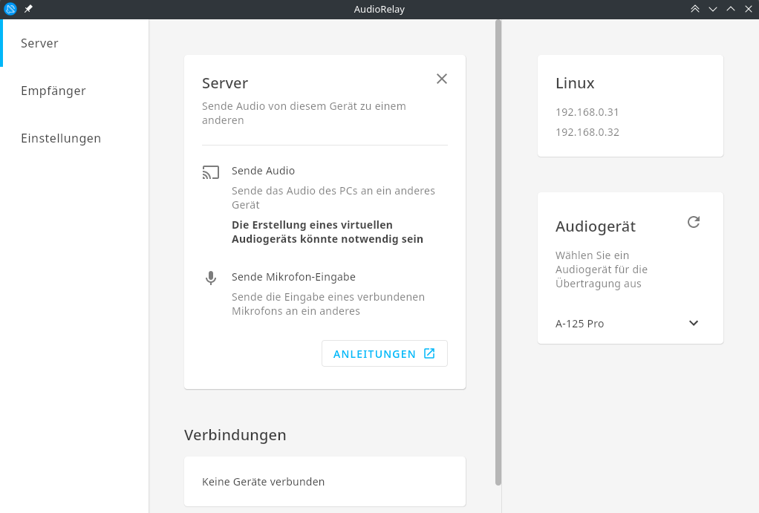Click the keep-above double chevron title bar icon

(694, 9)
